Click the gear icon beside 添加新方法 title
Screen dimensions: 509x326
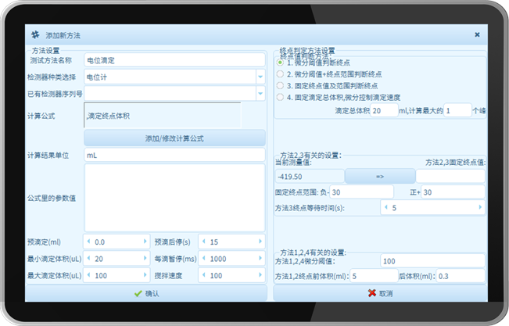point(35,35)
